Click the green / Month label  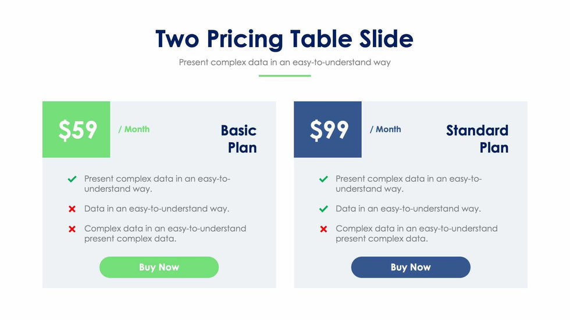point(134,130)
